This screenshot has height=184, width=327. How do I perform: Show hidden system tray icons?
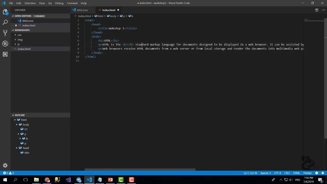coord(281,180)
